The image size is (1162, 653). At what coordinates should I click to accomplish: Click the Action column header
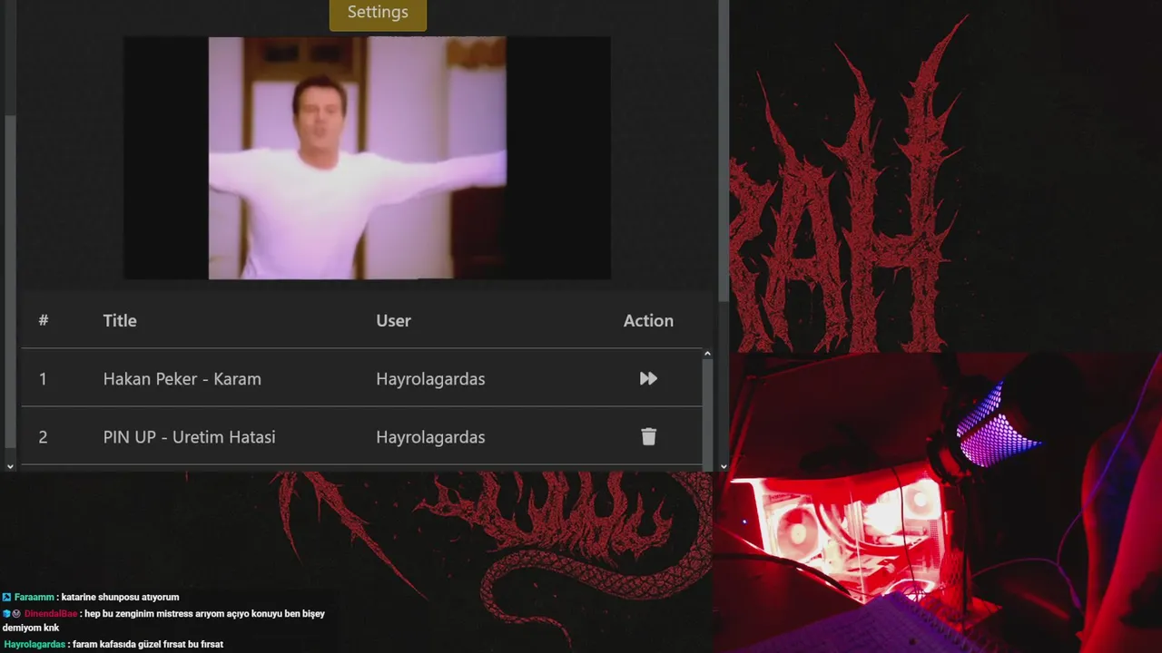tap(648, 320)
